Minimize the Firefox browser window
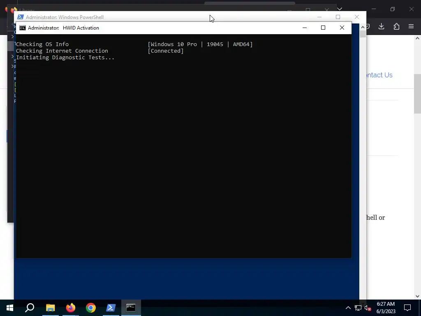The width and height of the screenshot is (421, 316). pyautogui.click(x=373, y=9)
